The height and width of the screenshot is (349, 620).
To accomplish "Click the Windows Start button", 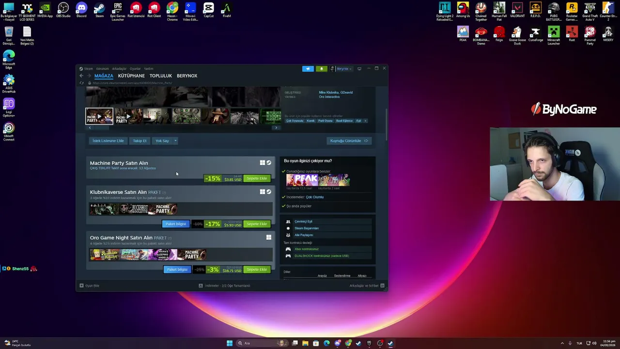I will (x=230, y=343).
